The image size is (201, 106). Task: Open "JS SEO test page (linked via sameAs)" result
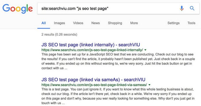(93, 80)
